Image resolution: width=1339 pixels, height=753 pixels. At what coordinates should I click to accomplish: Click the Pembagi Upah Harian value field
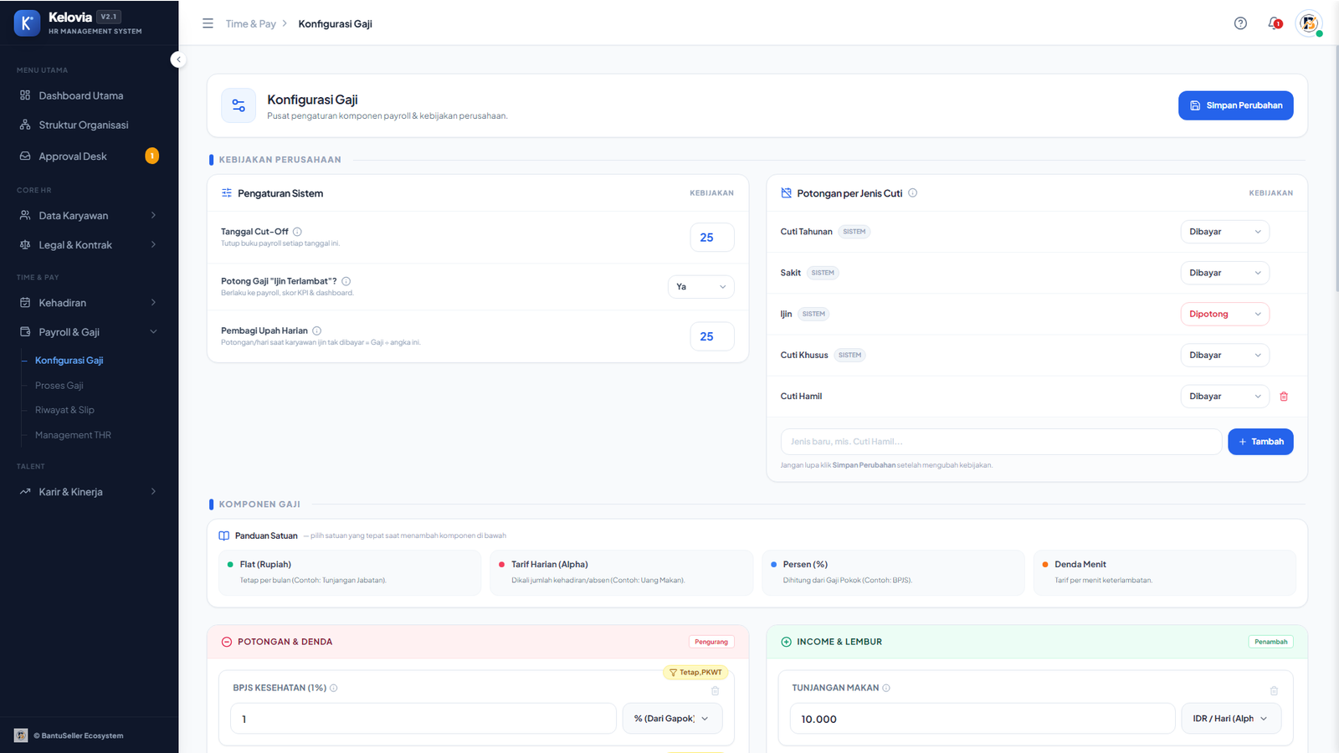tap(712, 336)
